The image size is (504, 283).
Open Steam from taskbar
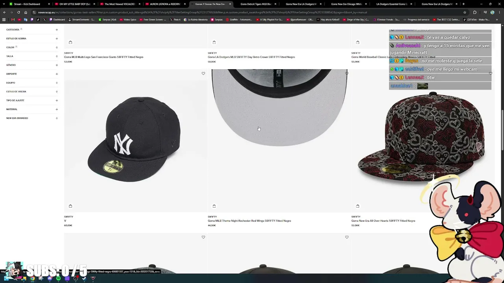click(x=84, y=279)
